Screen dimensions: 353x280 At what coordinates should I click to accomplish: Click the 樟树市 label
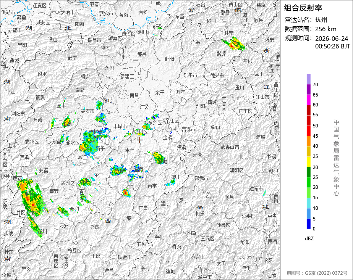pos(96,132)
